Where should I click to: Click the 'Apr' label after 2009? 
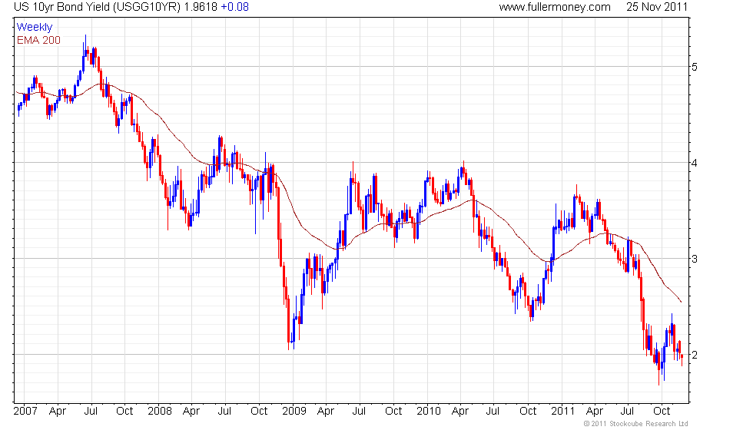326,412
